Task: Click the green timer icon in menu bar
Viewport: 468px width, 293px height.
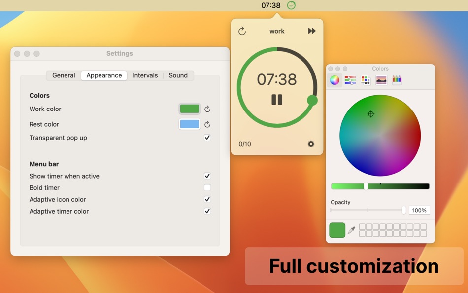Action: click(291, 5)
